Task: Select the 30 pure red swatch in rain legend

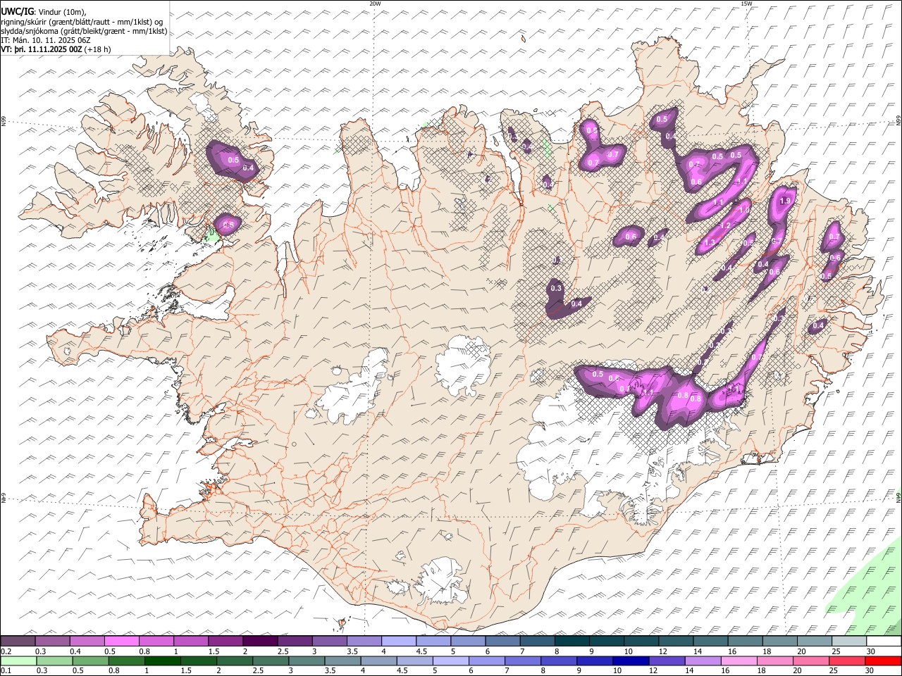Action: (882, 661)
